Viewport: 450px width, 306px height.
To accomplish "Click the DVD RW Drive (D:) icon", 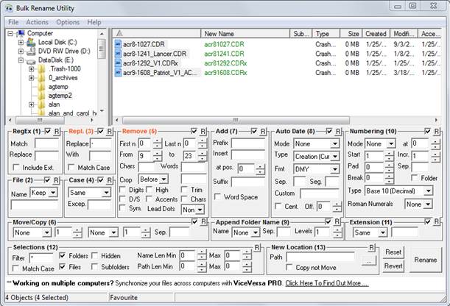I will (x=31, y=51).
